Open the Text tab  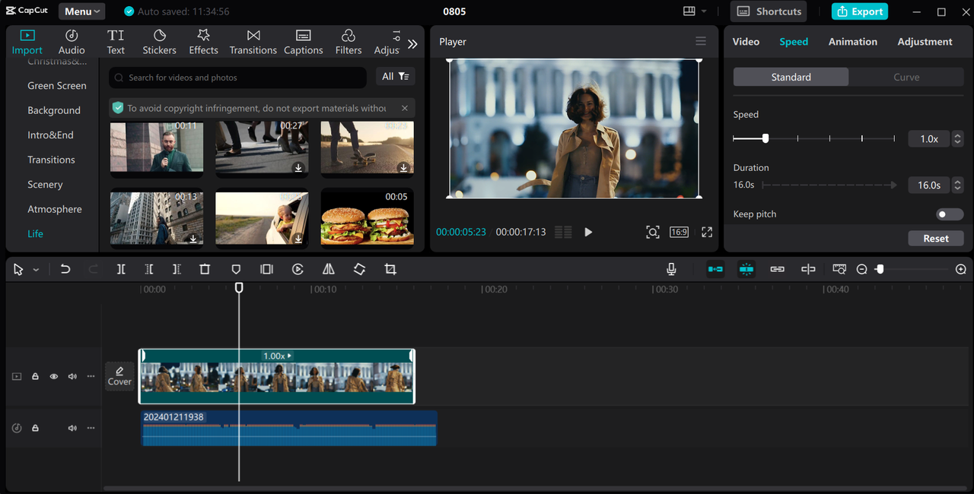[x=116, y=42]
